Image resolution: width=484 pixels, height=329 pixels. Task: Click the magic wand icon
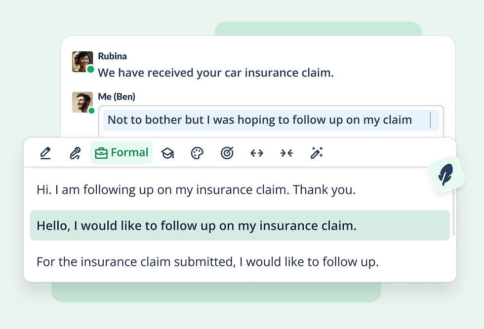316,153
